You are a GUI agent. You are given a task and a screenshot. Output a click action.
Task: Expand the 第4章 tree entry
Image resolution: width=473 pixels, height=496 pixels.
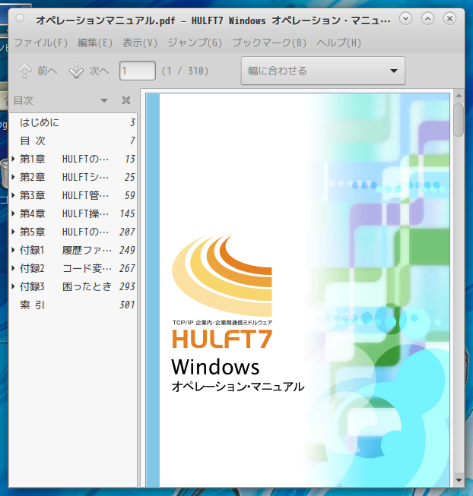click(13, 213)
